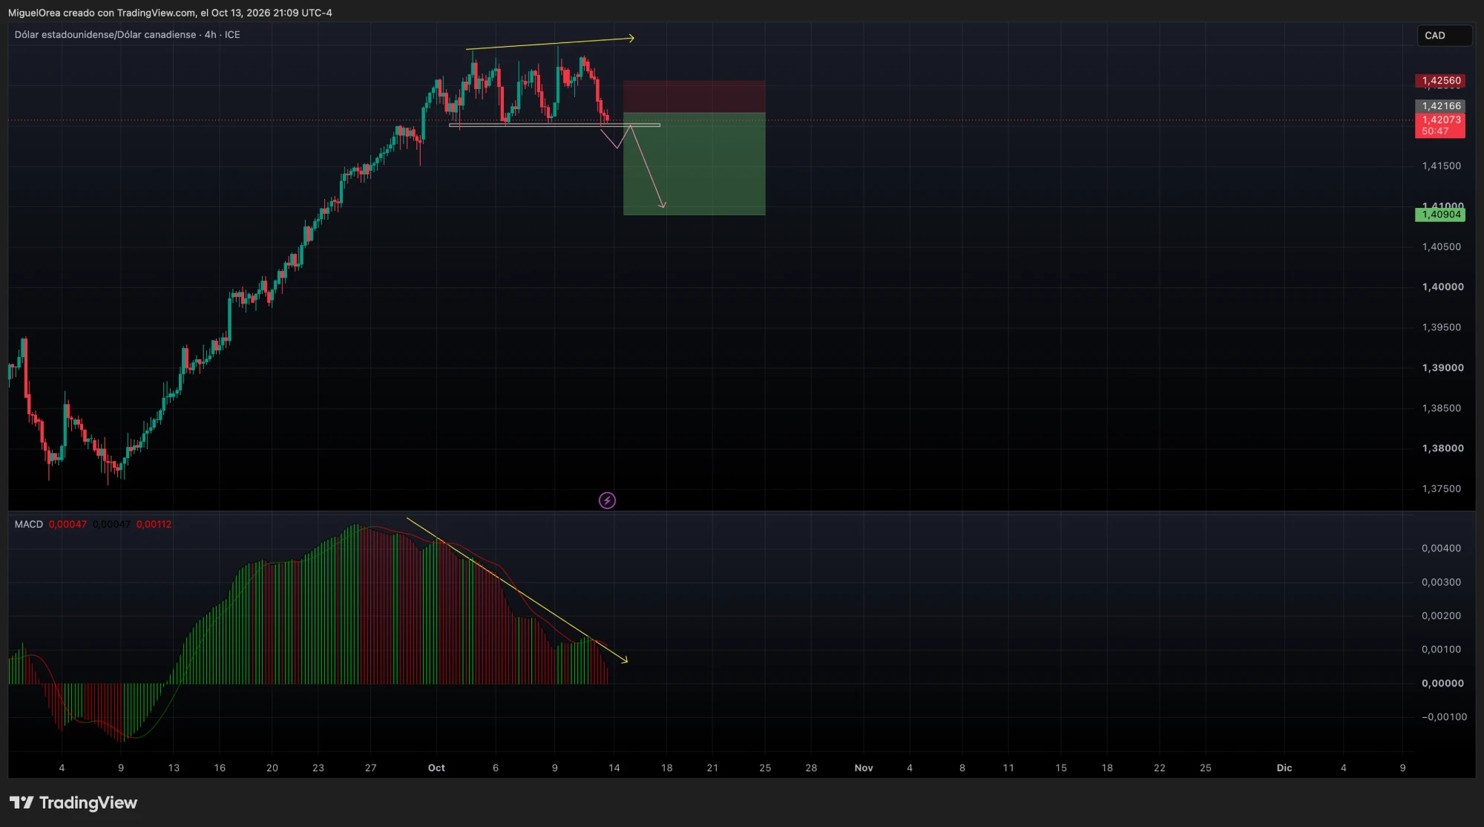Image resolution: width=1484 pixels, height=827 pixels.
Task: Click the first red MACD value 0,00047
Action: [68, 524]
